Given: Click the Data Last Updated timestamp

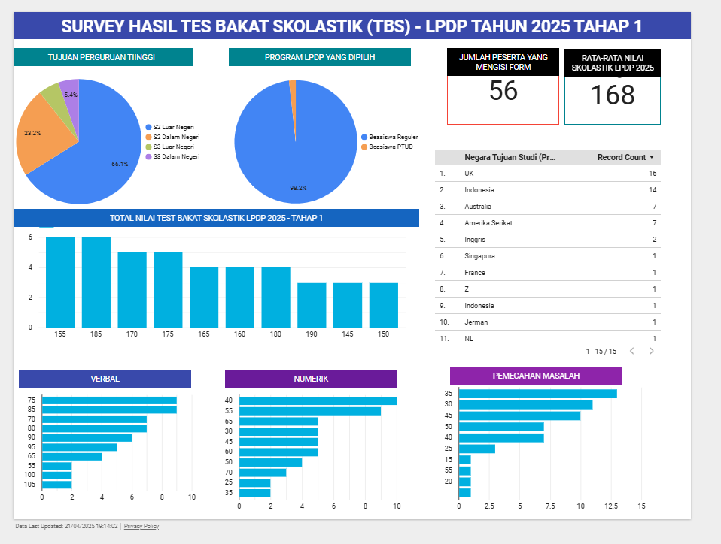Looking at the screenshot, I should 67,526.
